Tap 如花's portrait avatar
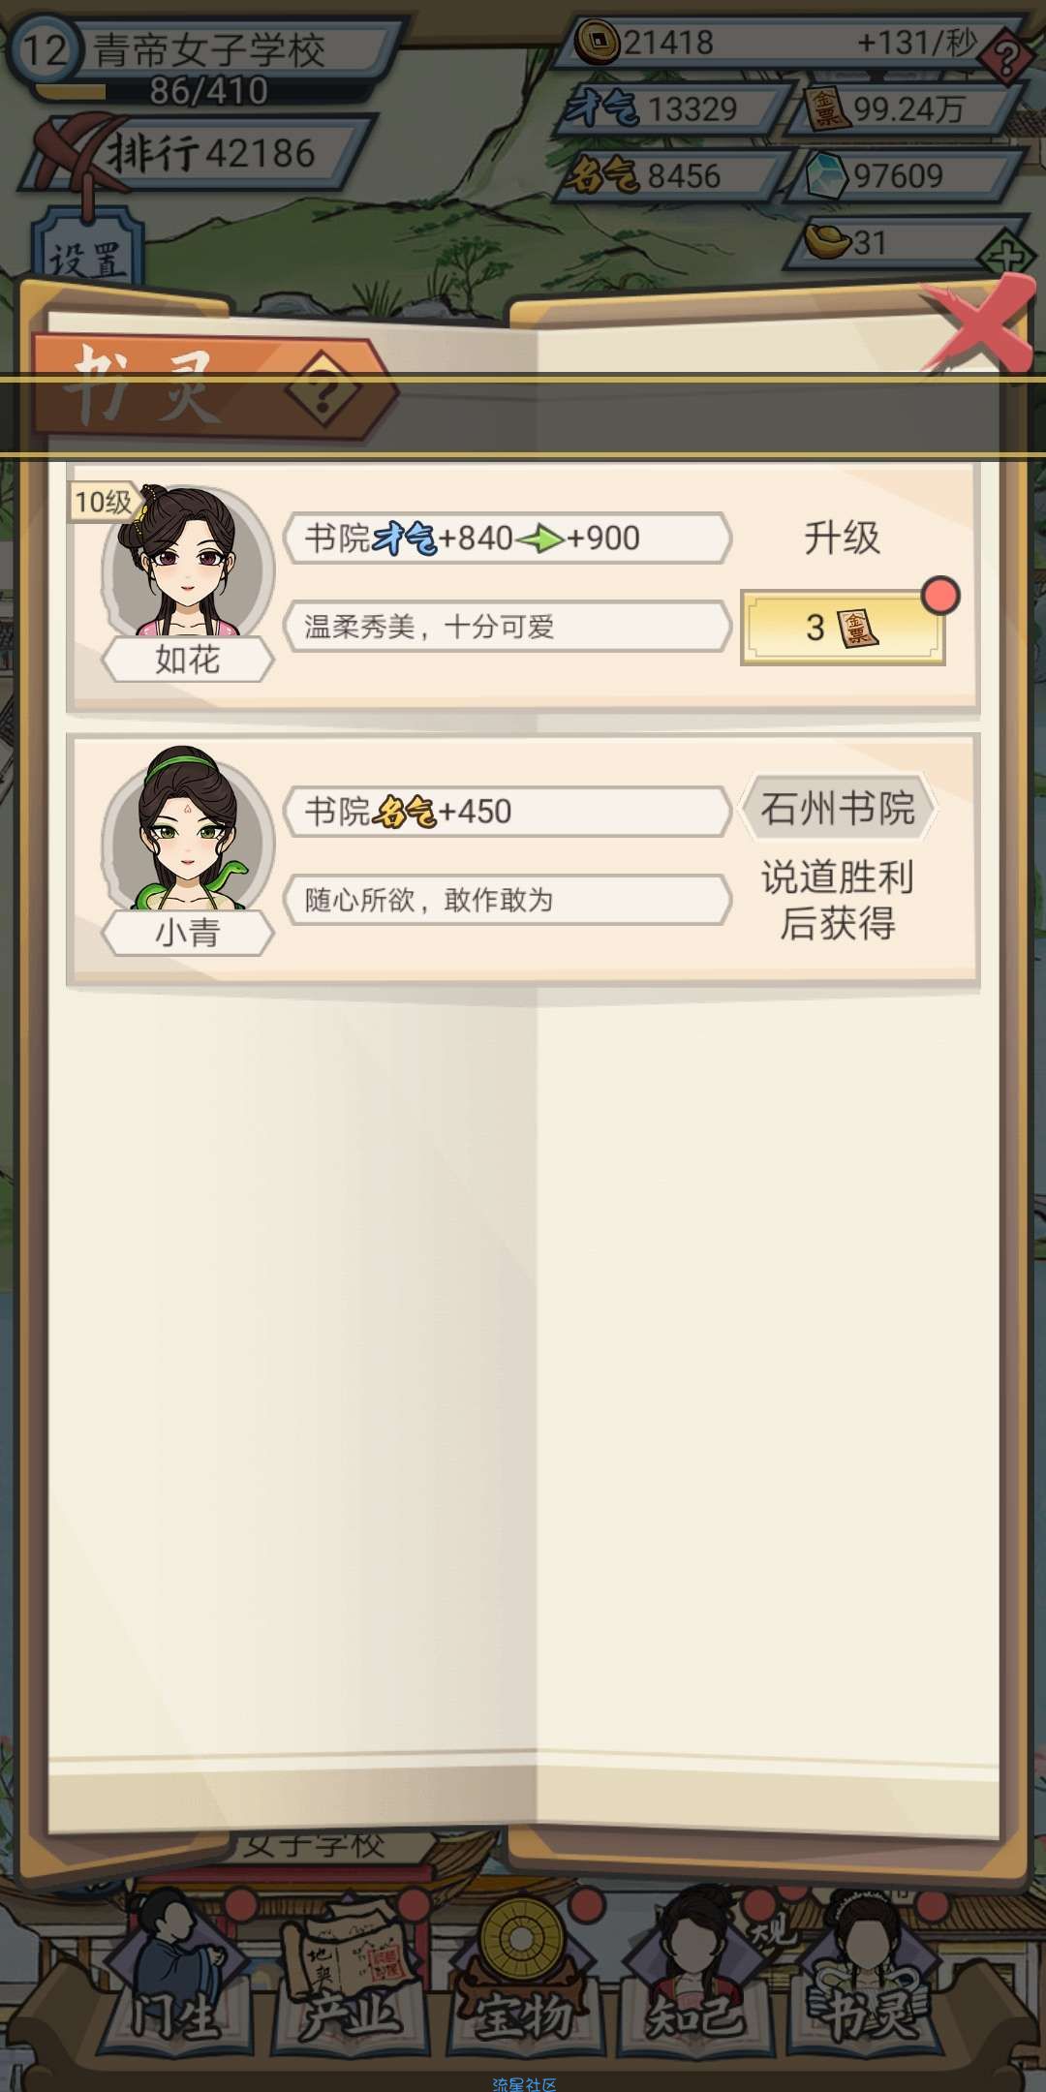Viewport: 1046px width, 2092px height. tap(187, 562)
